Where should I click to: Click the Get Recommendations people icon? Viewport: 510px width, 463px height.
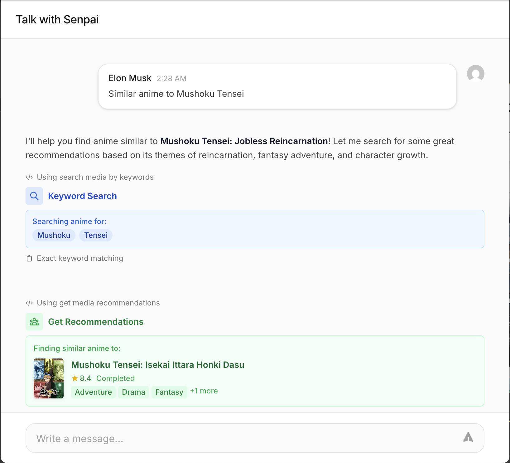coord(34,322)
